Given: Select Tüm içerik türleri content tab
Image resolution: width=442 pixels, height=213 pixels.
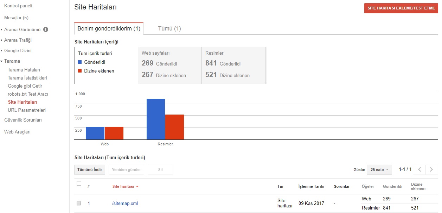Looking at the screenshot, I should (106, 66).
